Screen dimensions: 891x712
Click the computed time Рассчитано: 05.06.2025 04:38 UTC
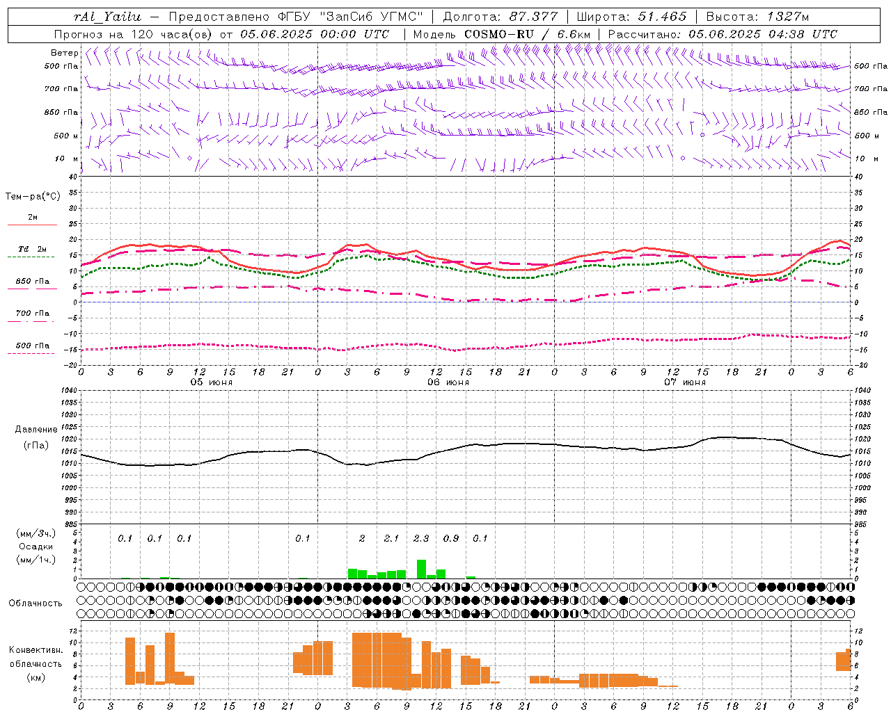723,34
